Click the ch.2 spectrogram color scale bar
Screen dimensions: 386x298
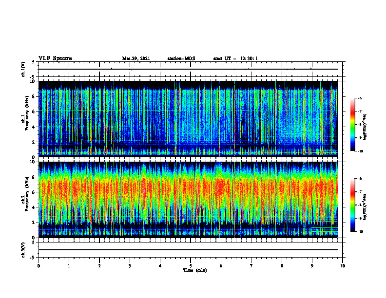click(x=353, y=205)
